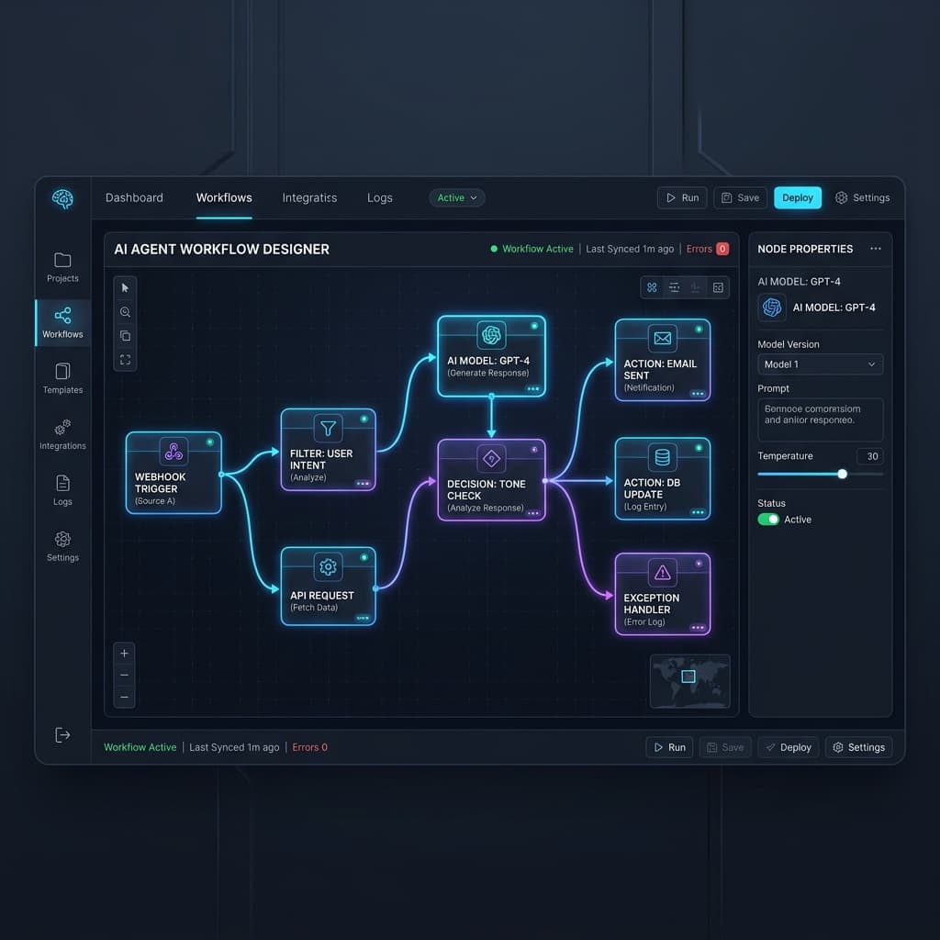The width and height of the screenshot is (940, 940).
Task: Click Deploy in the bottom bar
Action: coord(789,747)
